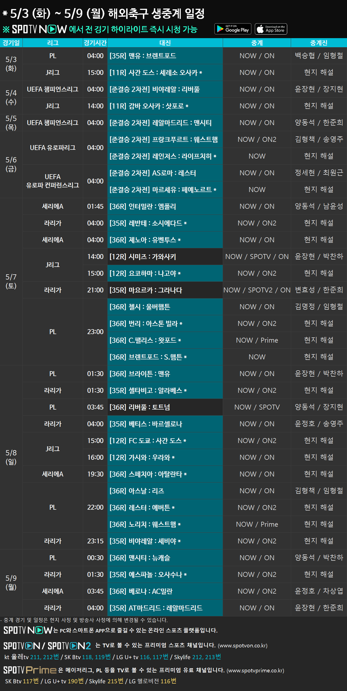Select the 경기일 column header

[11, 43]
